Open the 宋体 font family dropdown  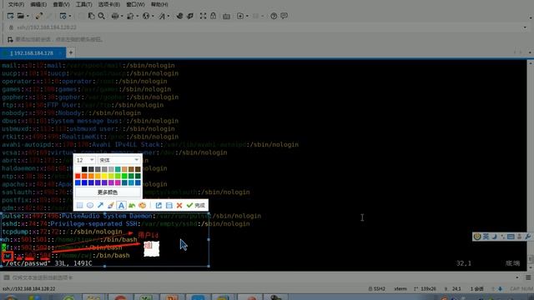[x=118, y=160]
